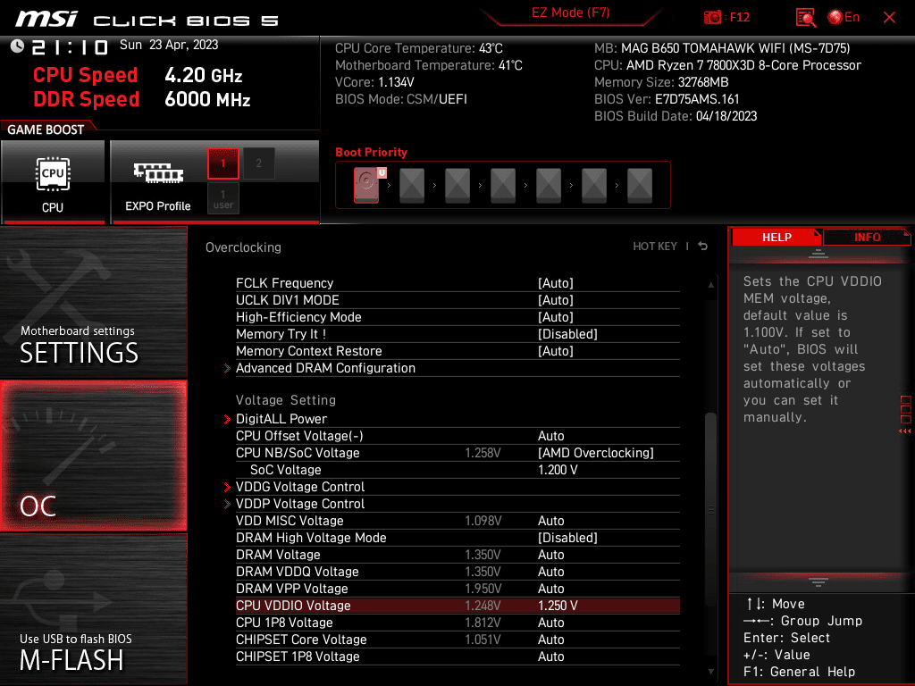
Task: Switch to the INFO tab
Action: pos(867,238)
